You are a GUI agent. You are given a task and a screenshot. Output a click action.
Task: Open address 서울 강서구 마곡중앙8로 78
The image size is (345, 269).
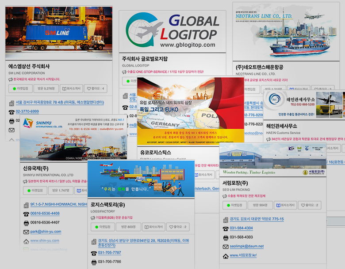pos(60,102)
